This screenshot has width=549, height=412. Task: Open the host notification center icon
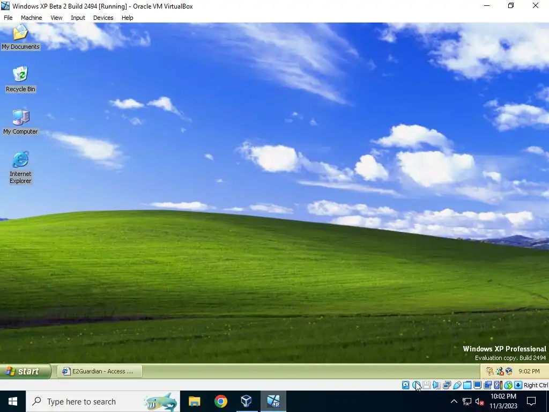[531, 401]
